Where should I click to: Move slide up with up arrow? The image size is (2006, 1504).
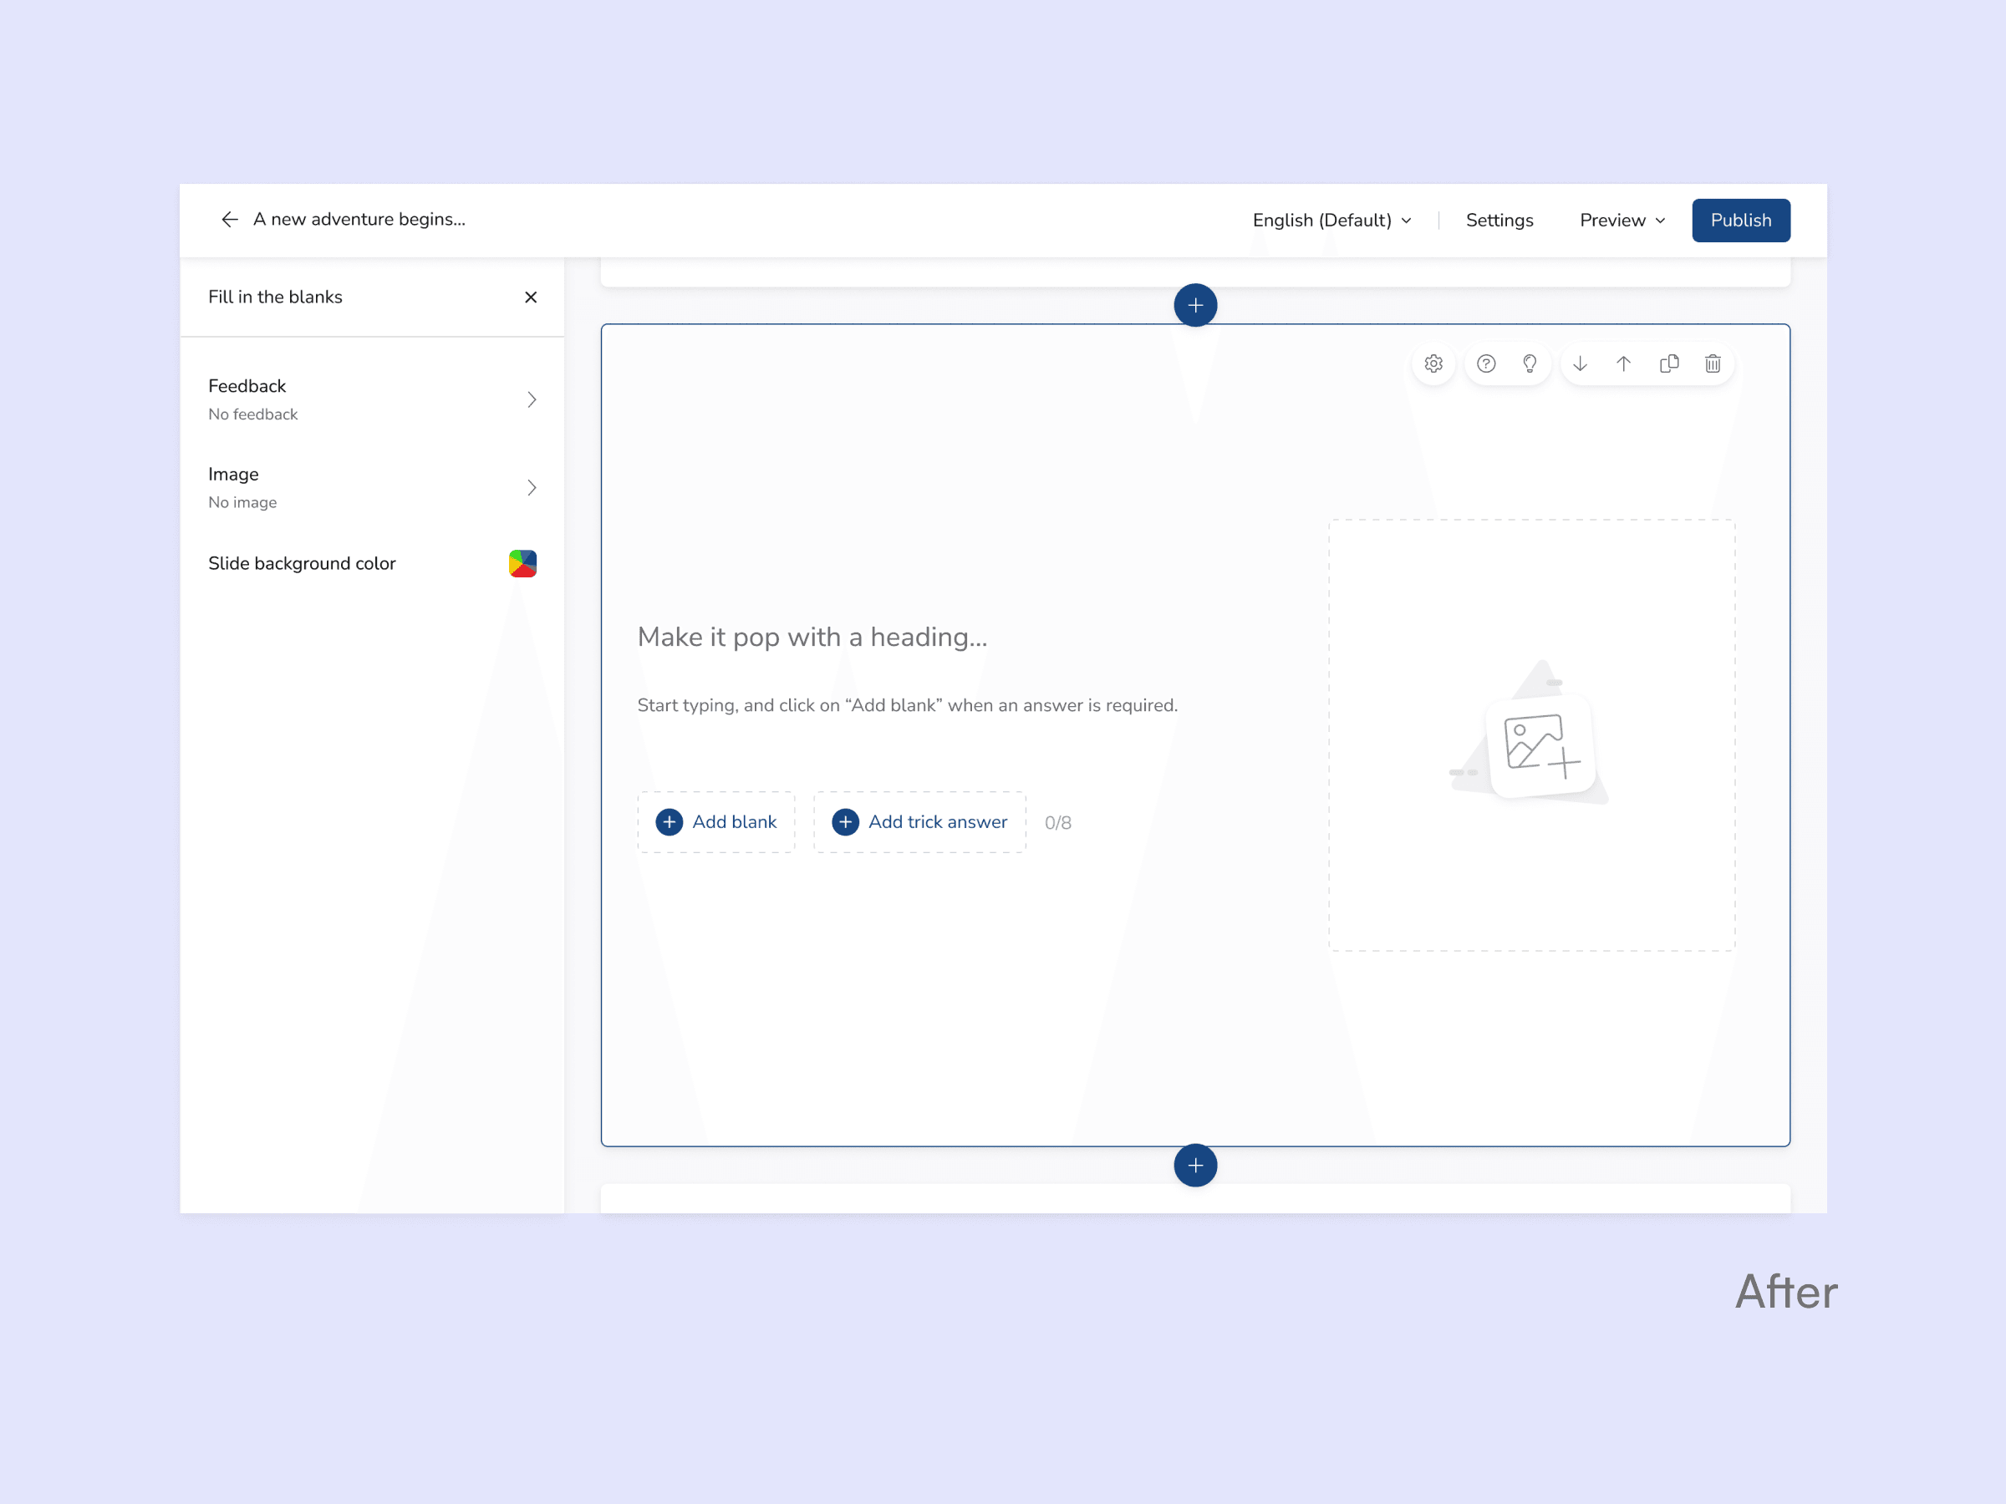[1623, 363]
